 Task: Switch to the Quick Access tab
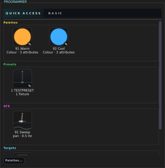pyautogui.click(x=23, y=13)
